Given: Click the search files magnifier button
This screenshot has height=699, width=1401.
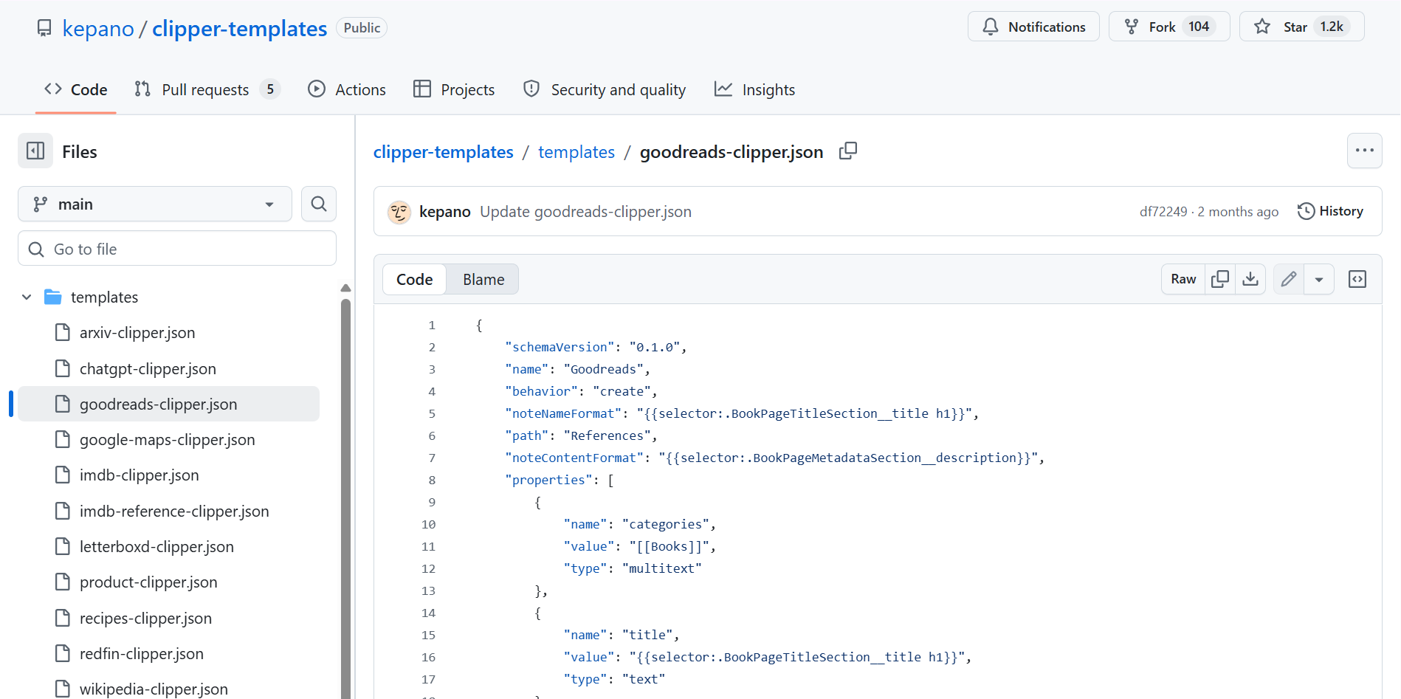Looking at the screenshot, I should coord(319,204).
